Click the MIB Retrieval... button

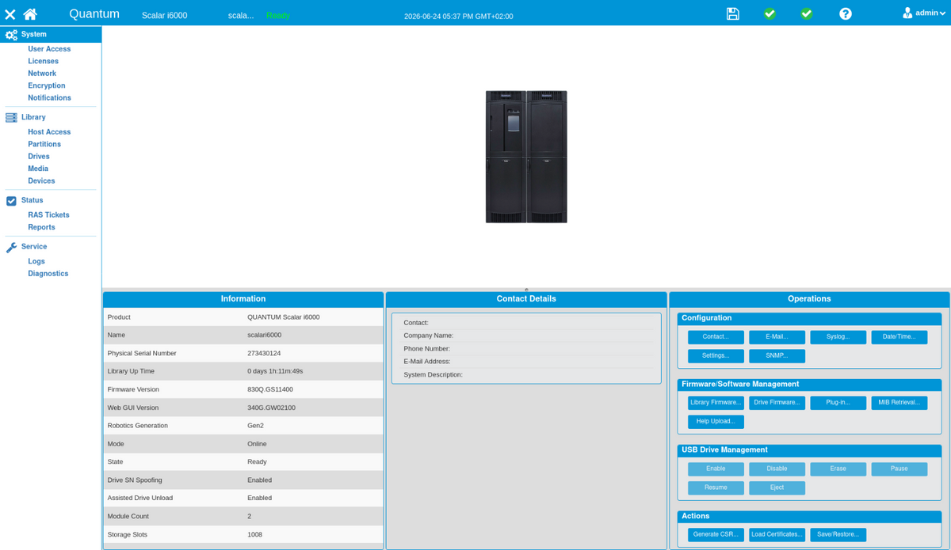[899, 403]
